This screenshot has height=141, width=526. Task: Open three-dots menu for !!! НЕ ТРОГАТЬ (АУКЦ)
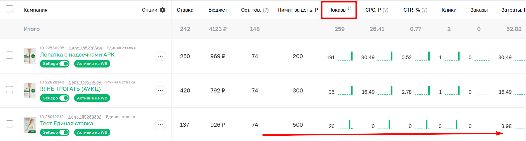tap(160, 90)
